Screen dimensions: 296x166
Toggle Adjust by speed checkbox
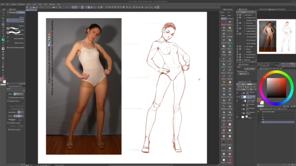click(9, 123)
